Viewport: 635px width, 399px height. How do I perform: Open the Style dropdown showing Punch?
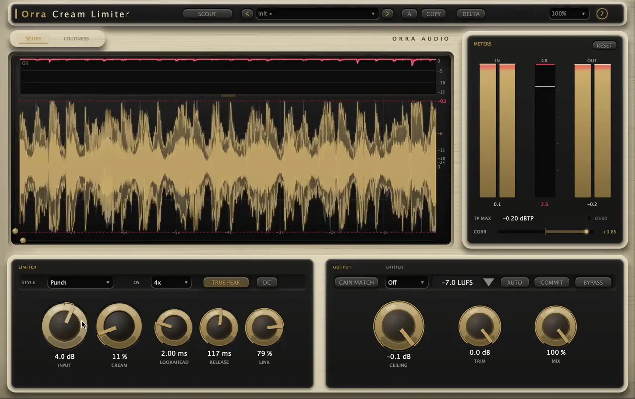80,282
